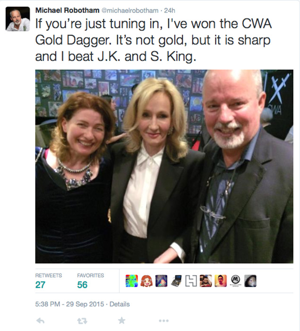Click the grey animal avatar at row end

(250, 281)
